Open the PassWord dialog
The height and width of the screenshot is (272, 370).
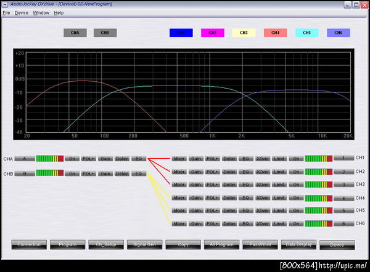coord(260,245)
